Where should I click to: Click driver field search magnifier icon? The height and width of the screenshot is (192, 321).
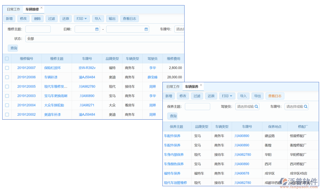pyautogui.click(x=256, y=107)
